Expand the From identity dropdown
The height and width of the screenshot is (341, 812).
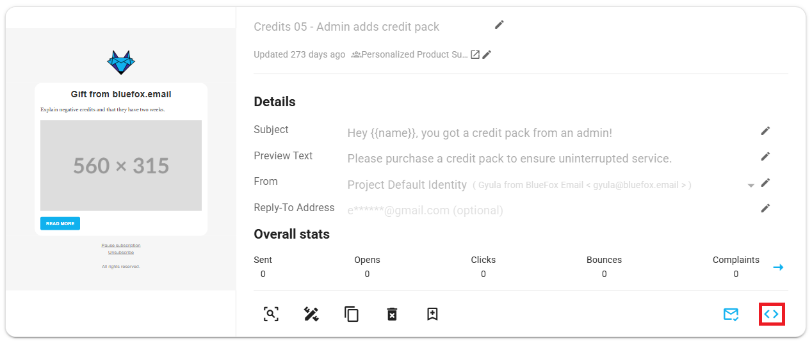click(x=751, y=186)
